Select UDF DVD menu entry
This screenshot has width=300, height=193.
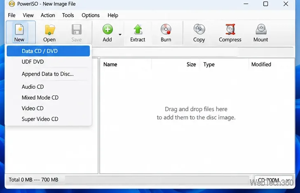pos(48,62)
